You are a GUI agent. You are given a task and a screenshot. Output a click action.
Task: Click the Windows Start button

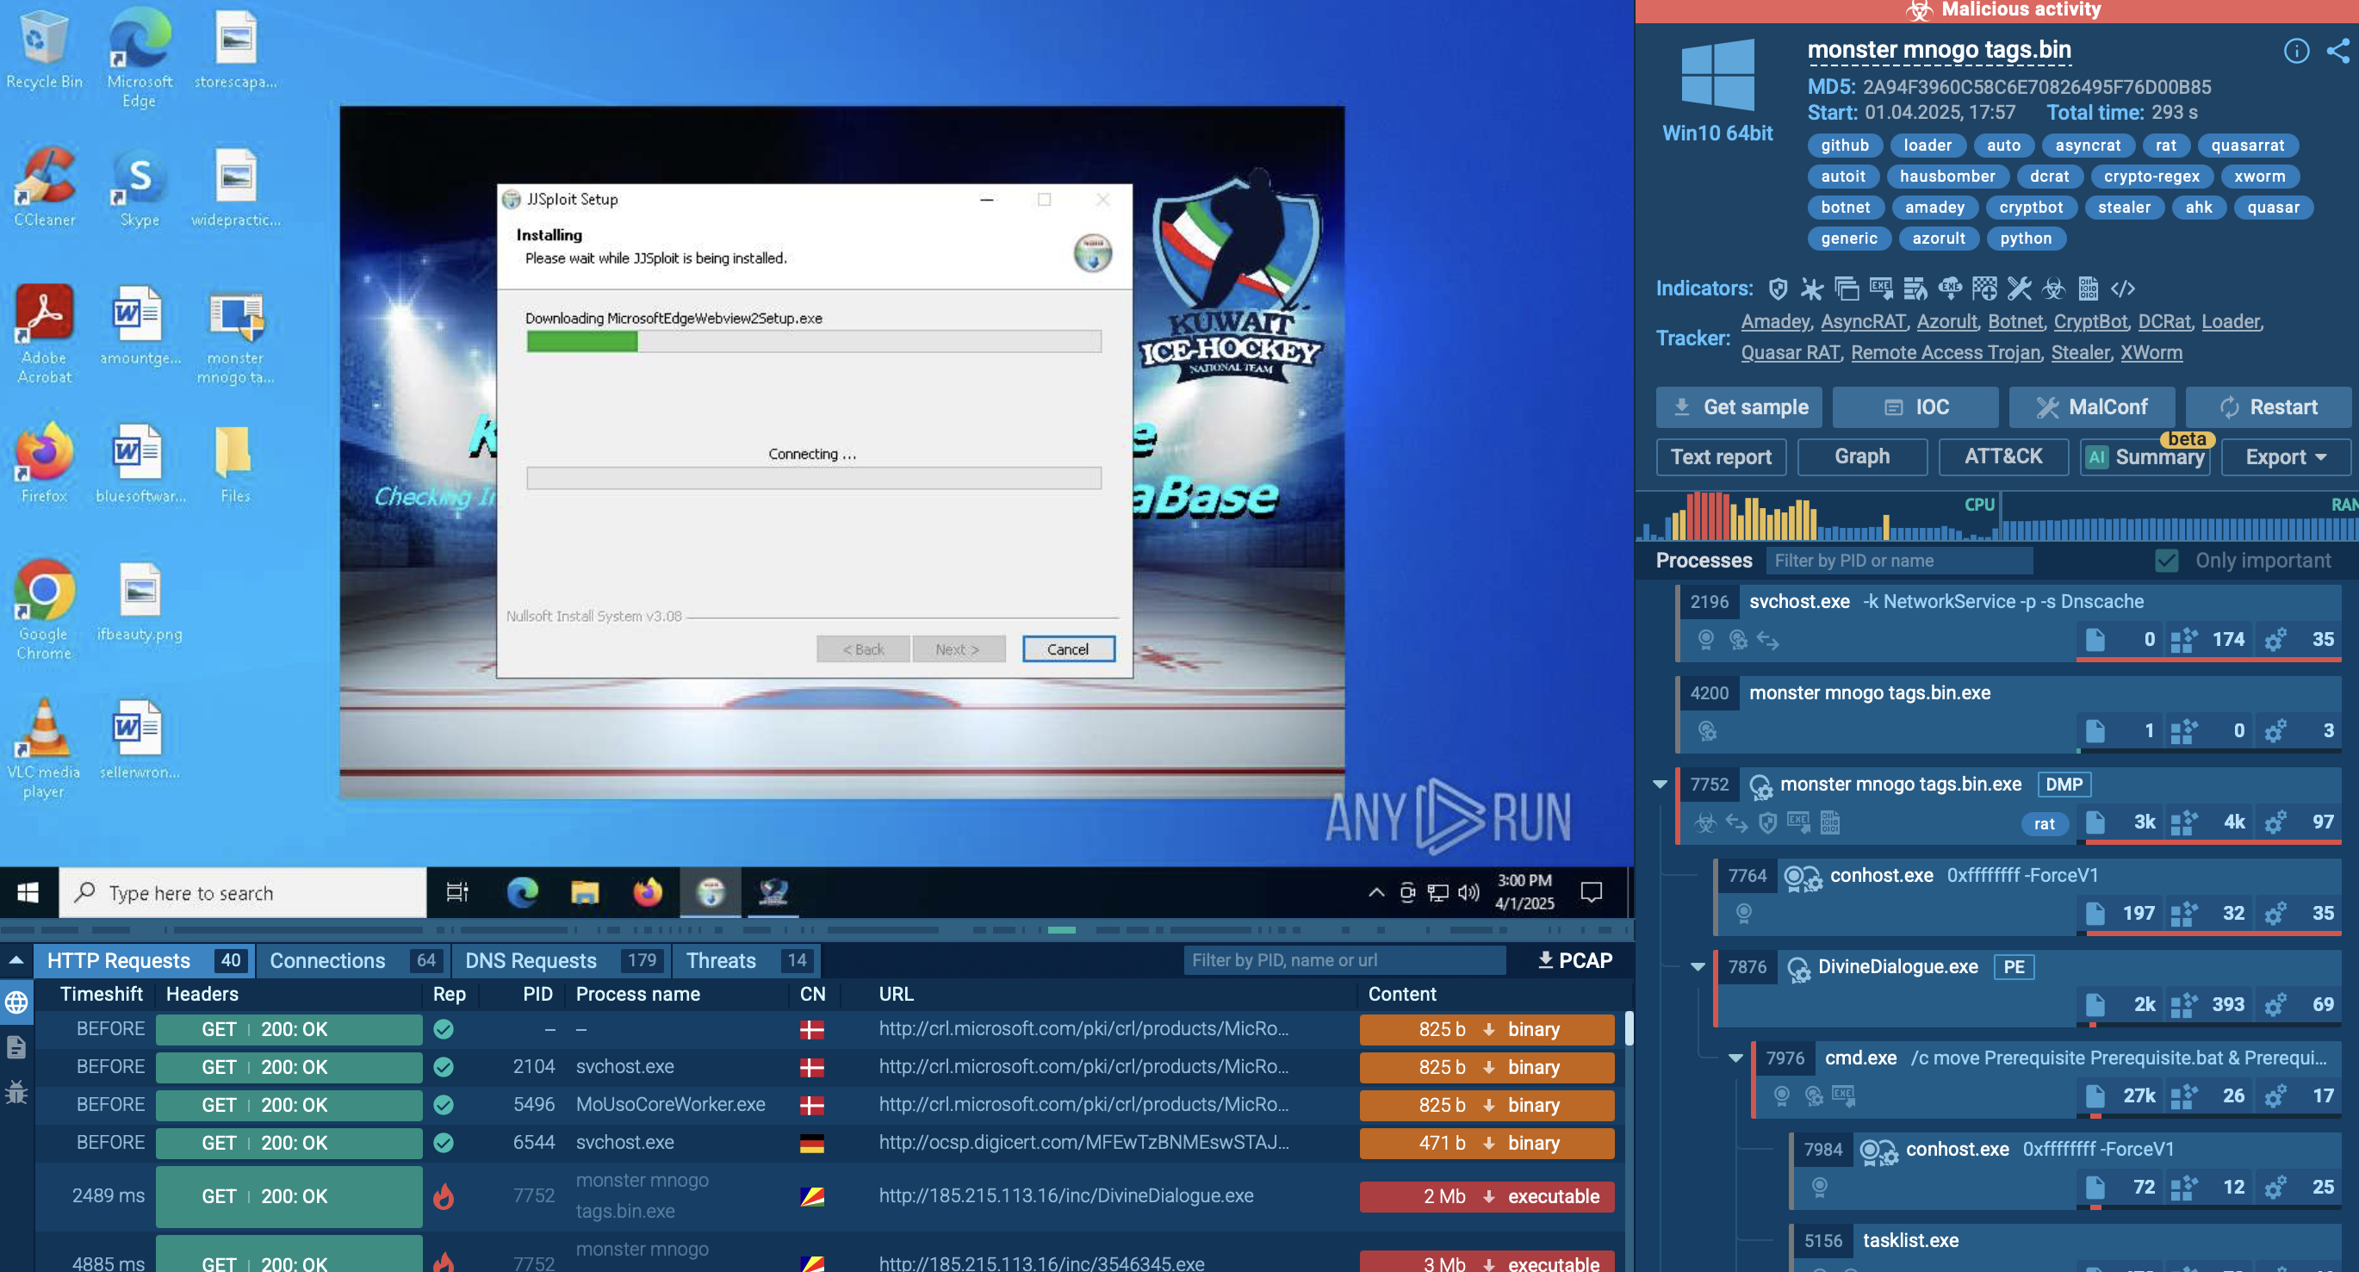pos(28,892)
